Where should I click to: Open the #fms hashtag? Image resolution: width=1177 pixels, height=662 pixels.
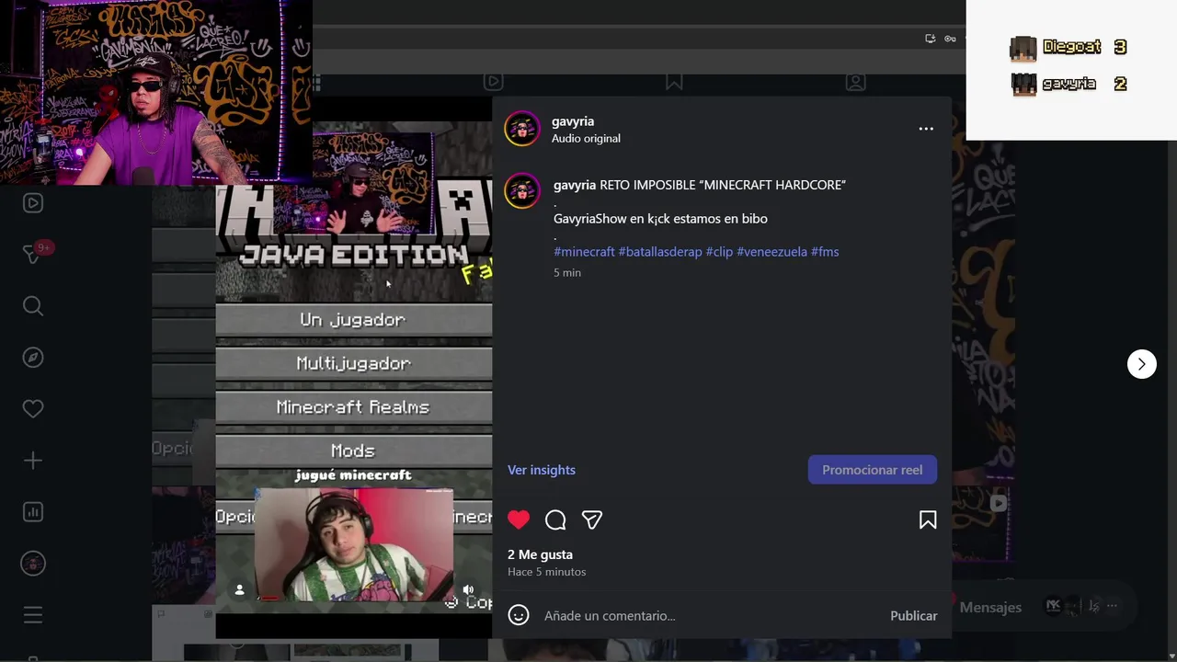point(825,252)
